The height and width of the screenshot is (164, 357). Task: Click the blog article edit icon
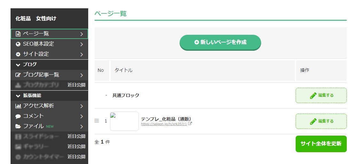18,75
